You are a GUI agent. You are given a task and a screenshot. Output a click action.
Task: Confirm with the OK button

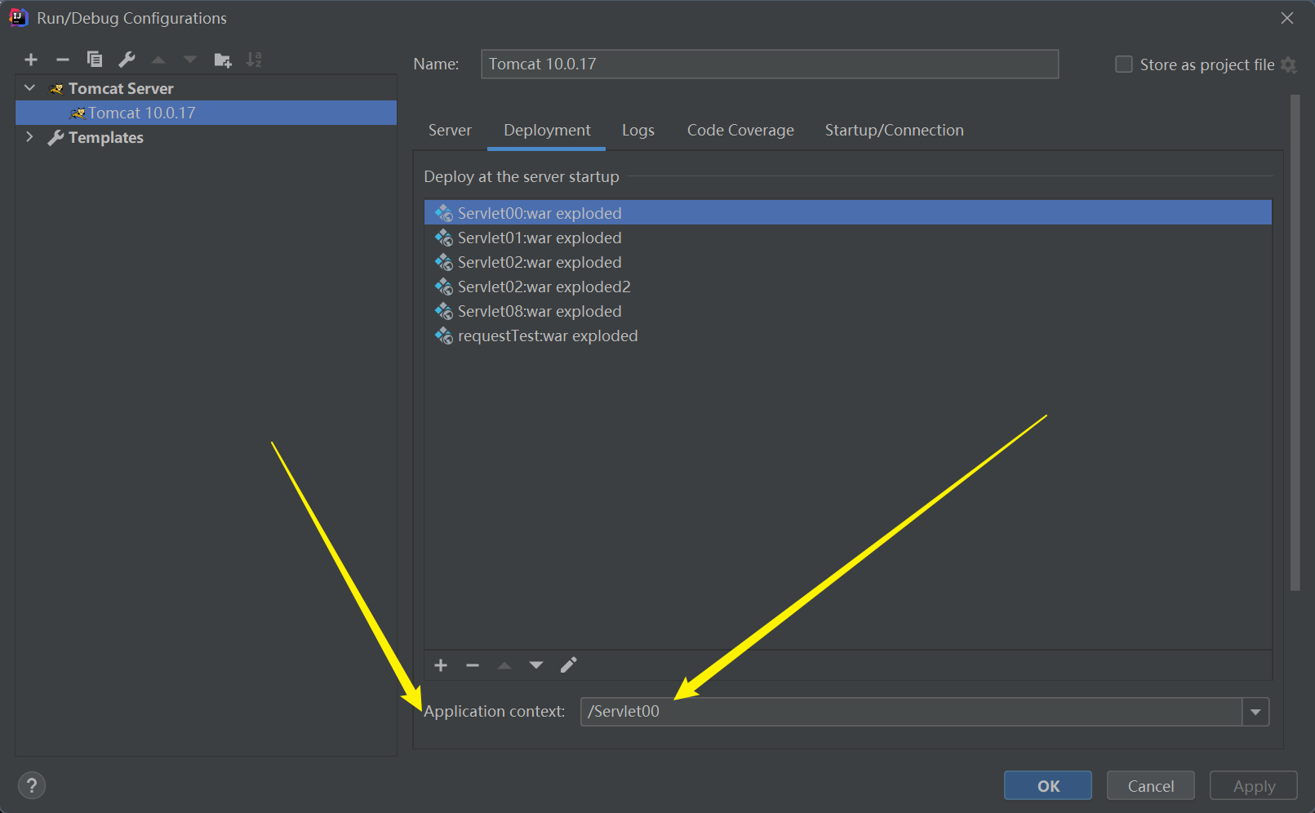[x=1048, y=785]
